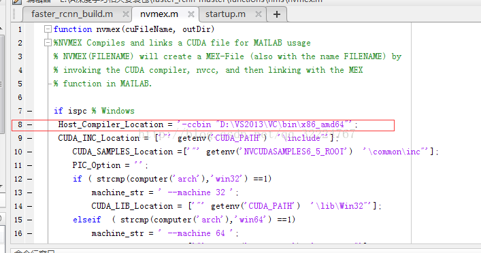Click the CUDA_INC_Location assignment line
The image size is (481, 253).
(x=198, y=138)
